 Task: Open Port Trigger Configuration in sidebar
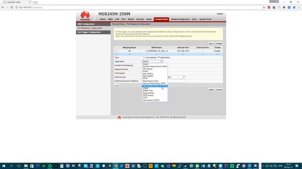click(x=93, y=32)
